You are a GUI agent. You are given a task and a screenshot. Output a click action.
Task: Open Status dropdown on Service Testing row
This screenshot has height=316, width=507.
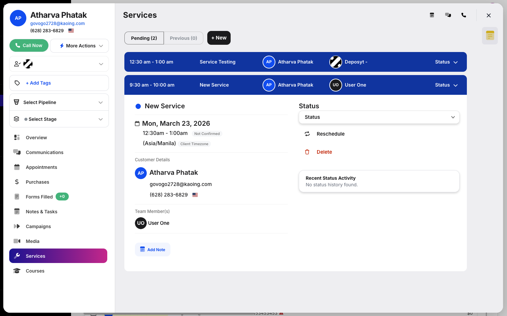(446, 62)
